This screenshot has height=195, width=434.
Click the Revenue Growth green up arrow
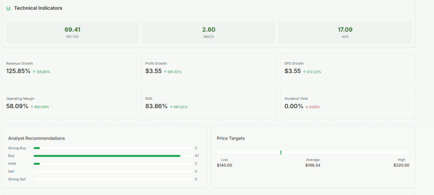[x=34, y=72]
